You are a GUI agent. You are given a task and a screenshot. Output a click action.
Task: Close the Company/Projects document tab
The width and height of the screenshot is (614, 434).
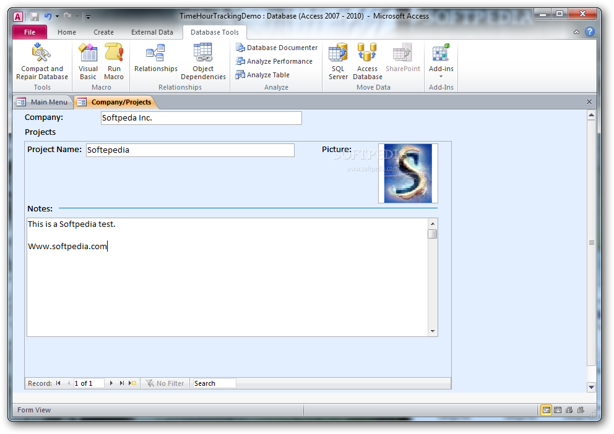point(589,101)
